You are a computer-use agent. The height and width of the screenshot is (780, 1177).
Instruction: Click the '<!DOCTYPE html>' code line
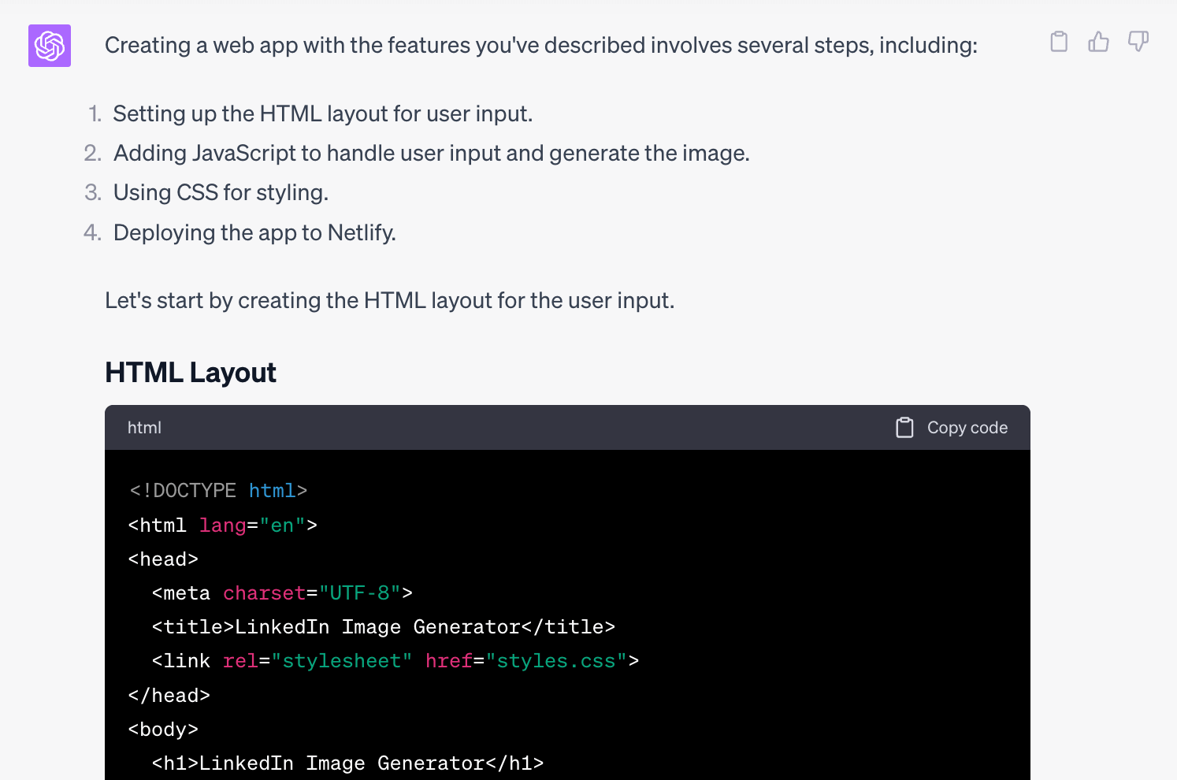(x=218, y=491)
